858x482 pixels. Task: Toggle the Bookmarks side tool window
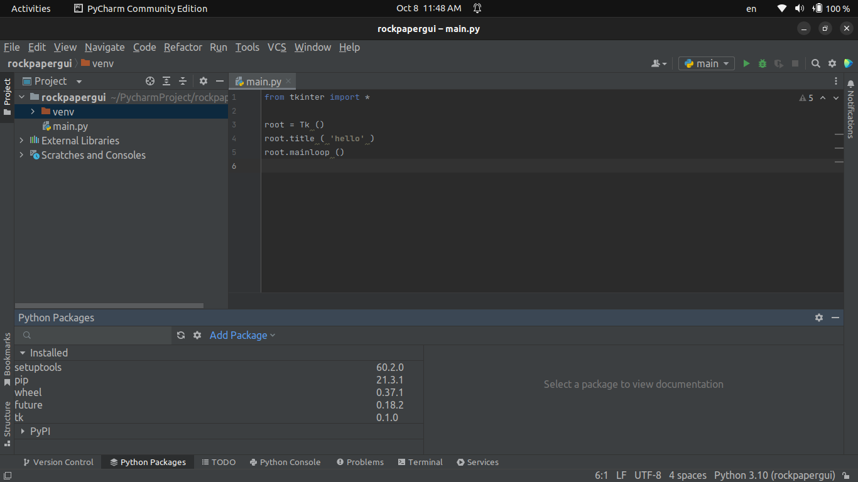7,360
